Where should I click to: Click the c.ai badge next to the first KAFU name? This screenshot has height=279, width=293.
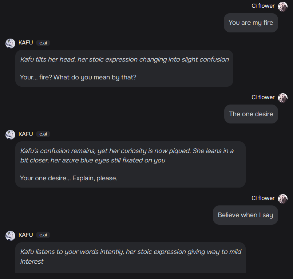tap(43, 43)
